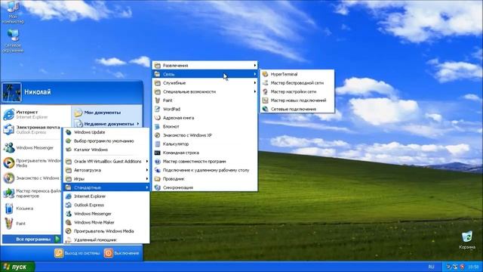Open Windows Messenger from the left pane
This screenshot has width=483, height=272.
(31, 148)
